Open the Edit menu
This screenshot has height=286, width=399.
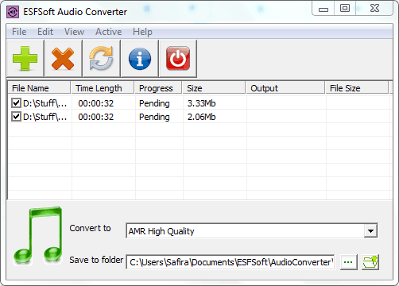(x=45, y=32)
